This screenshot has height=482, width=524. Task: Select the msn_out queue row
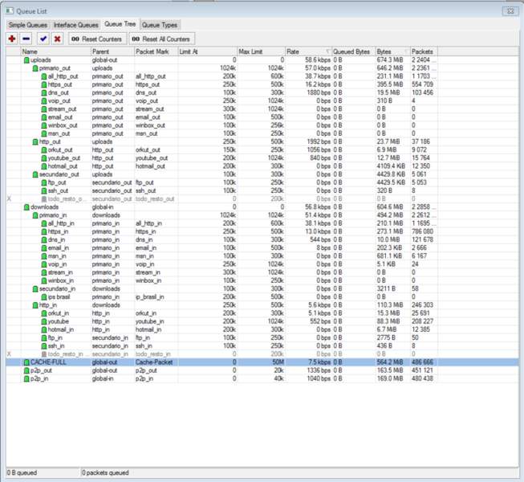pyautogui.click(x=262, y=133)
